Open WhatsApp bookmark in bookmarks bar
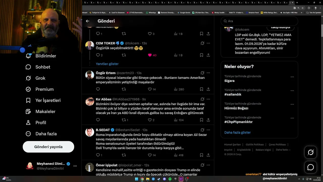This screenshot has width=323, height=182. point(151,12)
